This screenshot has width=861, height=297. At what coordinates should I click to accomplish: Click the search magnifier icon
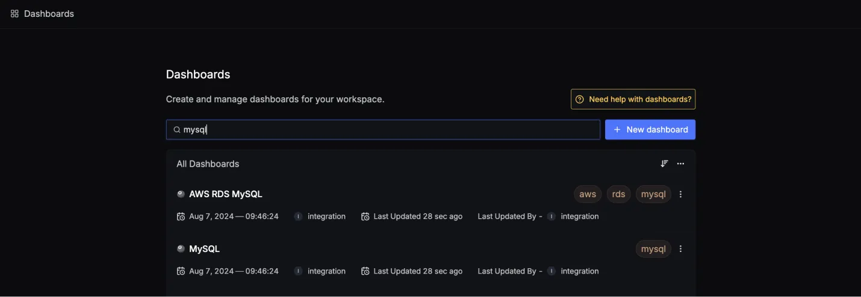177,129
